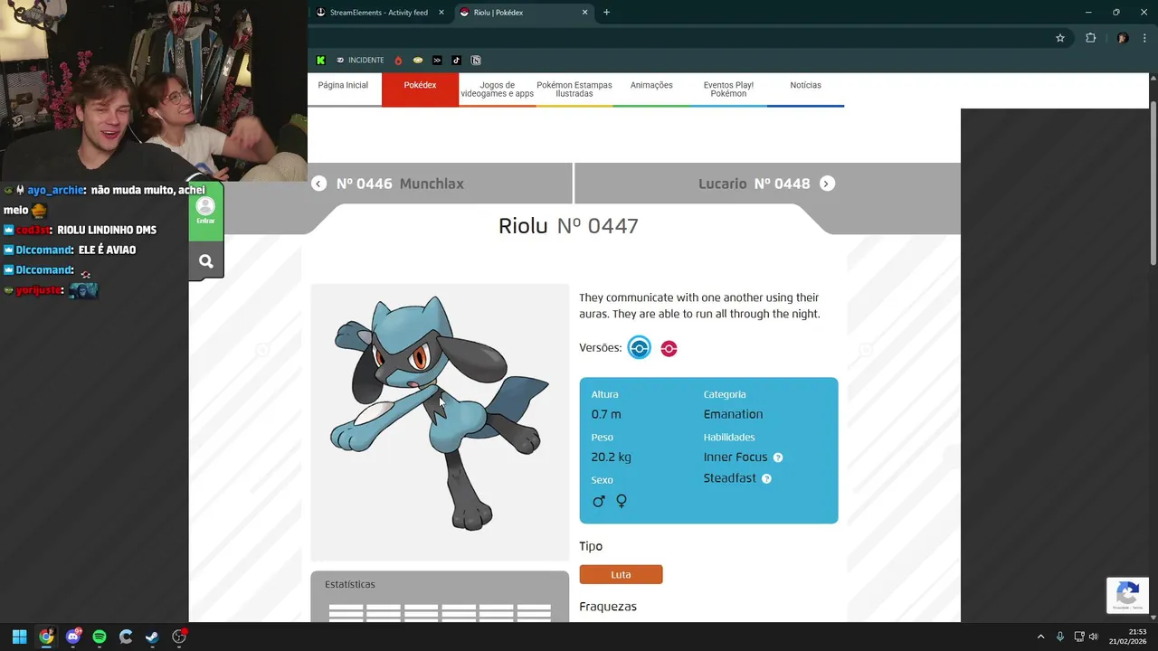Open Chrome's three-dot menu
The image size is (1158, 651).
point(1144,38)
